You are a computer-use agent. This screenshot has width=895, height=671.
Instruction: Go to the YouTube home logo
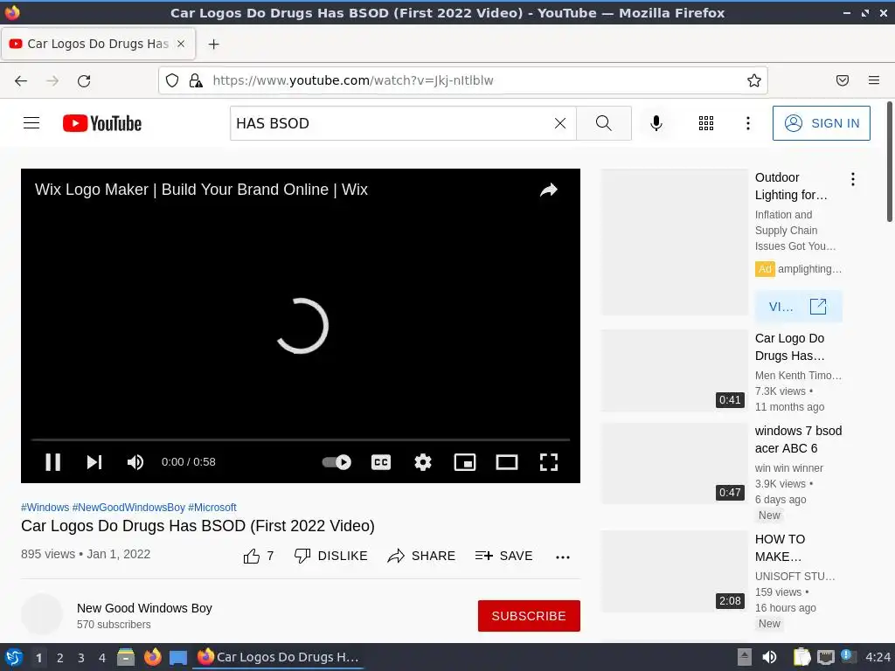click(x=102, y=123)
